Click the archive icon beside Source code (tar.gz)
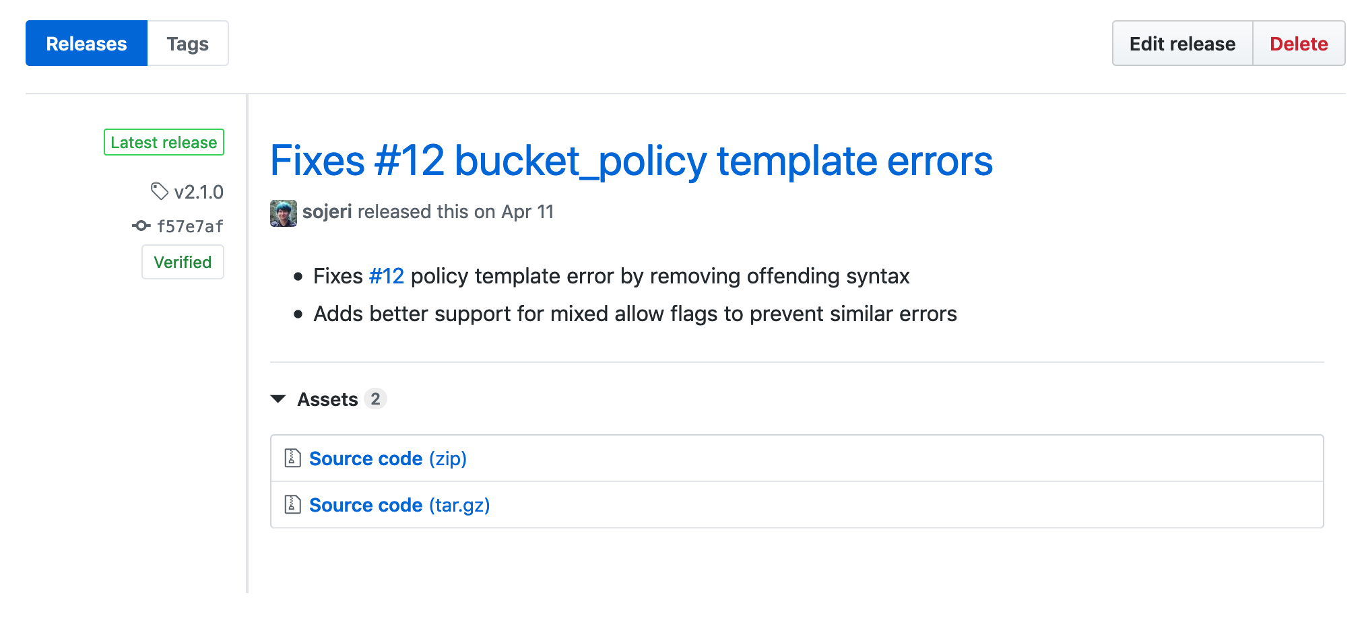Image resolution: width=1362 pixels, height=618 pixels. click(x=291, y=504)
